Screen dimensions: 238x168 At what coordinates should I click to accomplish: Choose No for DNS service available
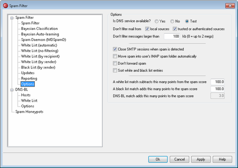click(172, 21)
